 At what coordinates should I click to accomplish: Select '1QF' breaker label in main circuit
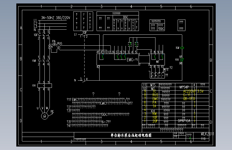click(36, 35)
